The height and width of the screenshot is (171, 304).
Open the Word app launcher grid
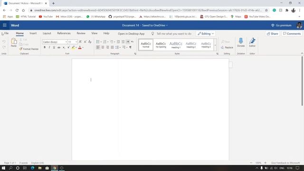click(x=4, y=25)
